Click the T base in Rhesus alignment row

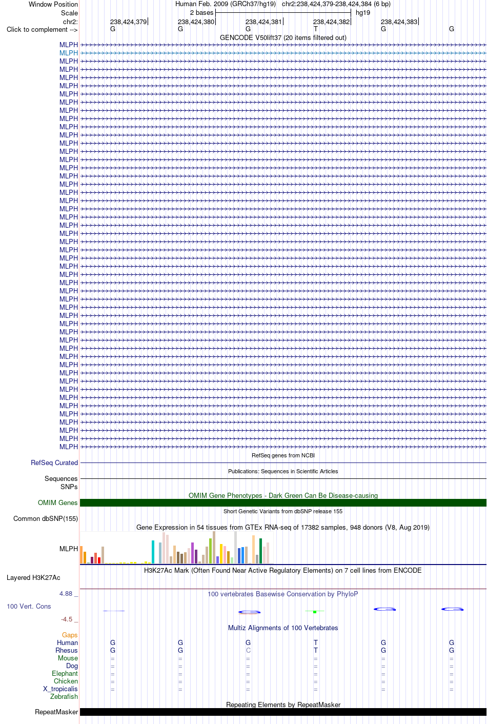[x=316, y=650]
